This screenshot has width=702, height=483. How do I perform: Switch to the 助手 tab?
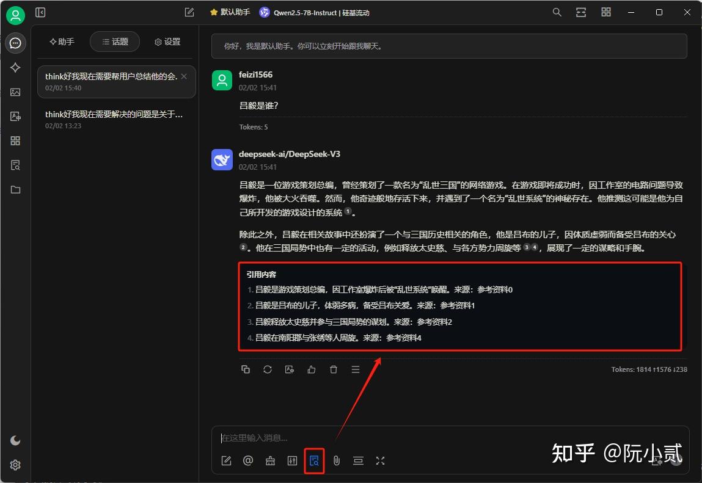click(62, 42)
